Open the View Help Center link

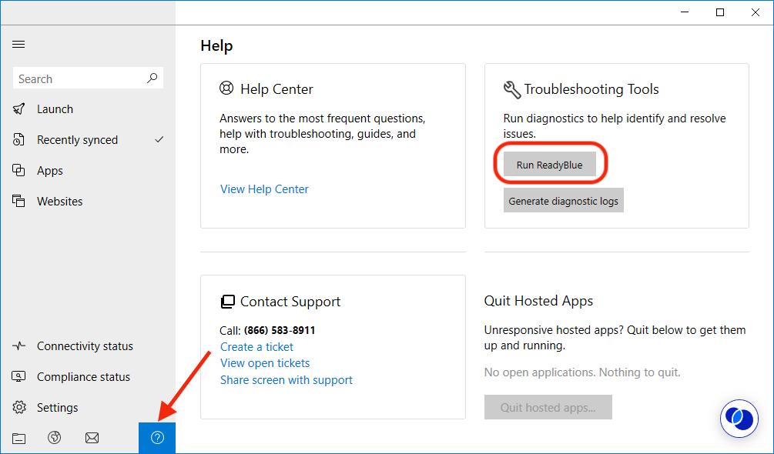point(264,189)
